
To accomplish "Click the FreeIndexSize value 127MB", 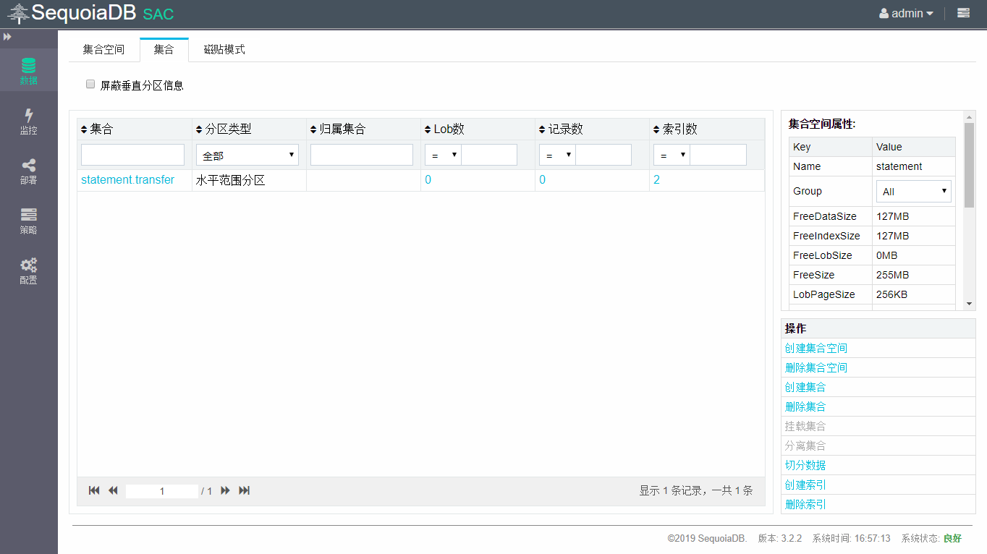I will point(892,236).
